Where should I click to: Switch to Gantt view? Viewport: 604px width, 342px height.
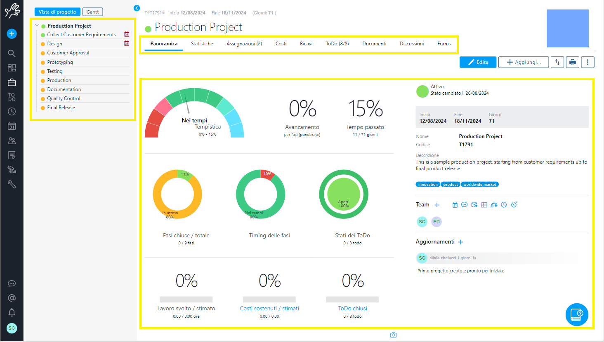tap(92, 12)
